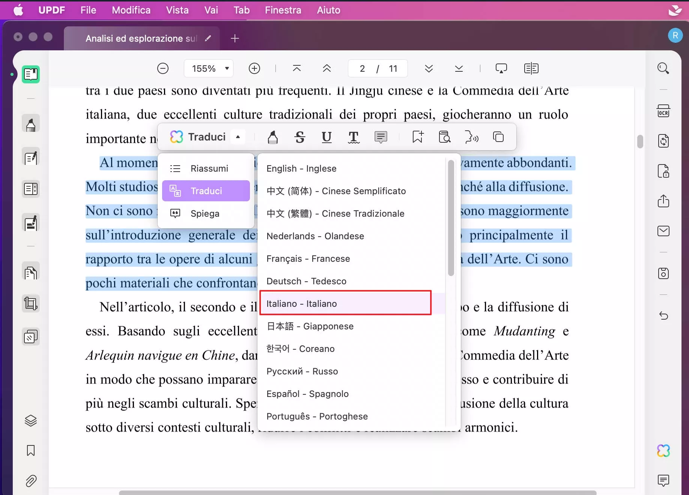The image size is (689, 495).
Task: Choose Traduci from the AI menu
Action: pos(206,191)
